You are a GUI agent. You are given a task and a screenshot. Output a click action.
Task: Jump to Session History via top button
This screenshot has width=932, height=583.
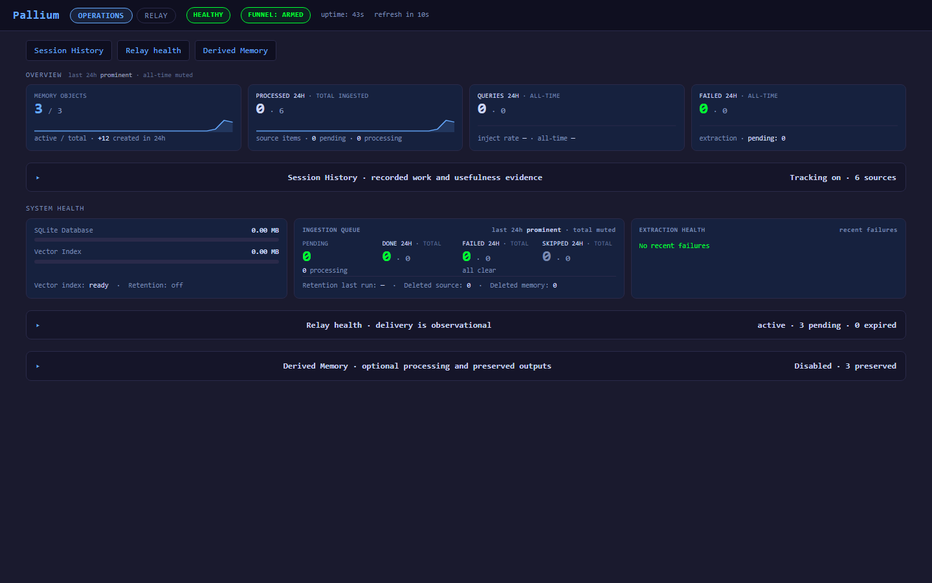pos(69,51)
